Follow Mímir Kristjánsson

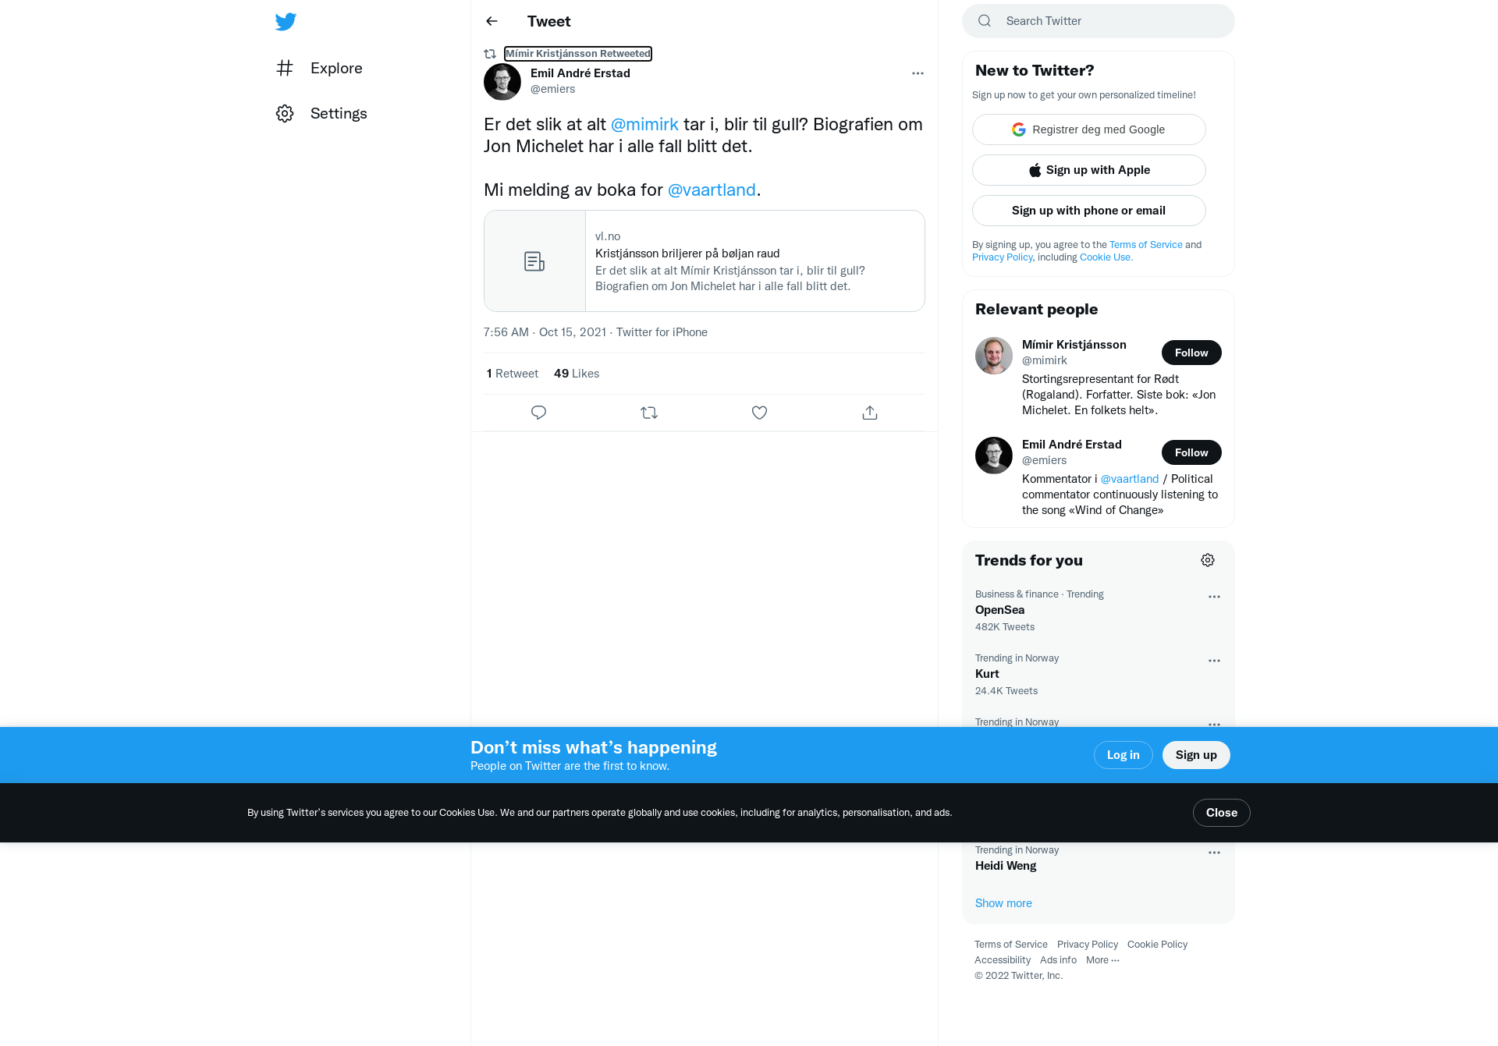(1191, 353)
